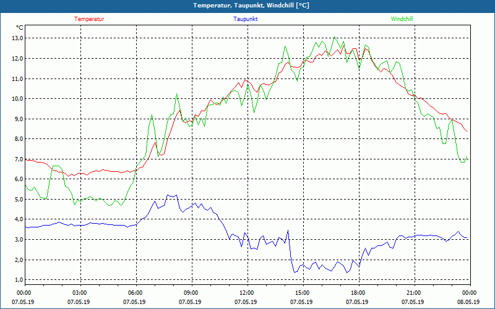The width and height of the screenshot is (495, 309).
Task: Click the 08.05.19 date label
Action: pos(468,302)
